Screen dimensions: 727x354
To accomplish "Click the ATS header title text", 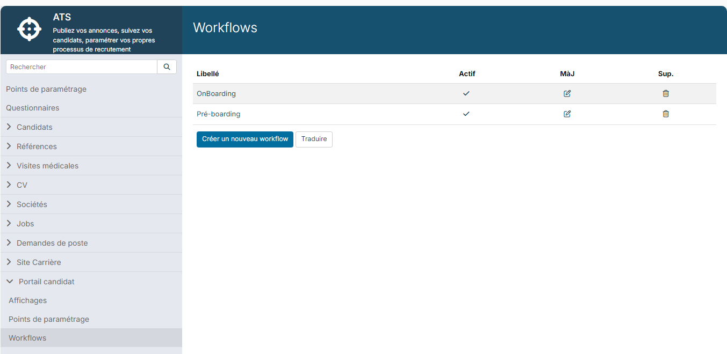I will click(x=62, y=18).
